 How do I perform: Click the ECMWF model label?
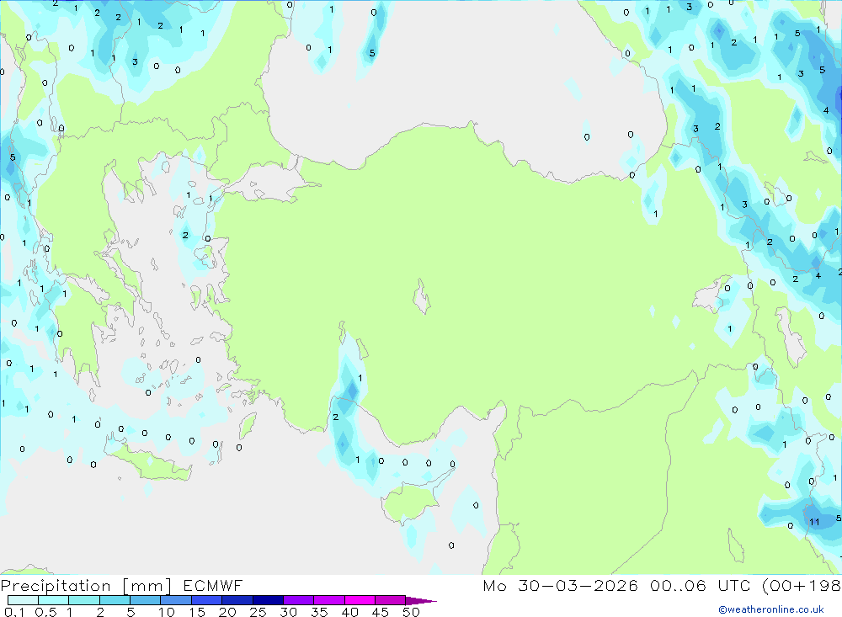213,585
